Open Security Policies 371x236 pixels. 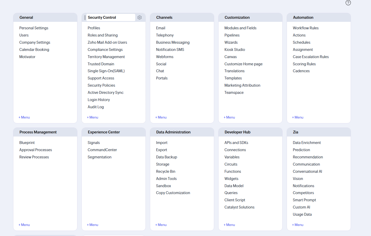[x=101, y=85]
